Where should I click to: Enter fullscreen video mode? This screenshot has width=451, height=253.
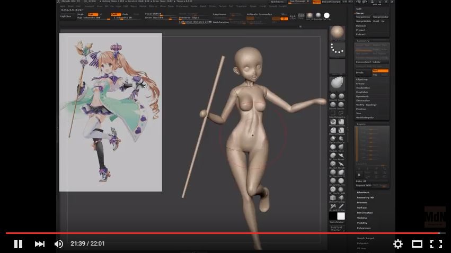(x=436, y=244)
